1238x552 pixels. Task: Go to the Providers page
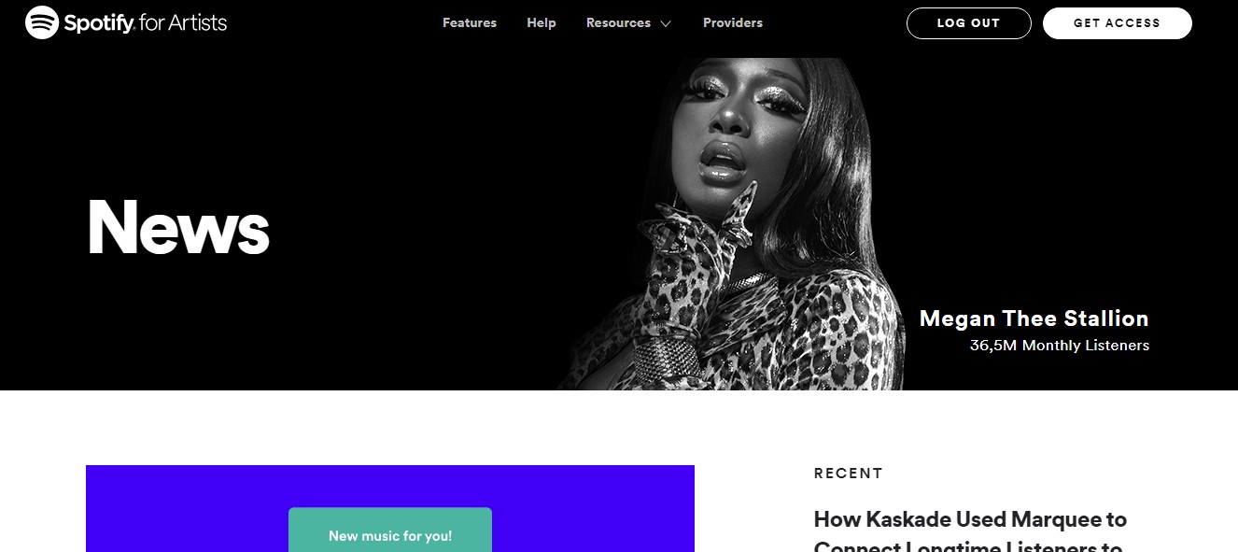click(x=733, y=22)
